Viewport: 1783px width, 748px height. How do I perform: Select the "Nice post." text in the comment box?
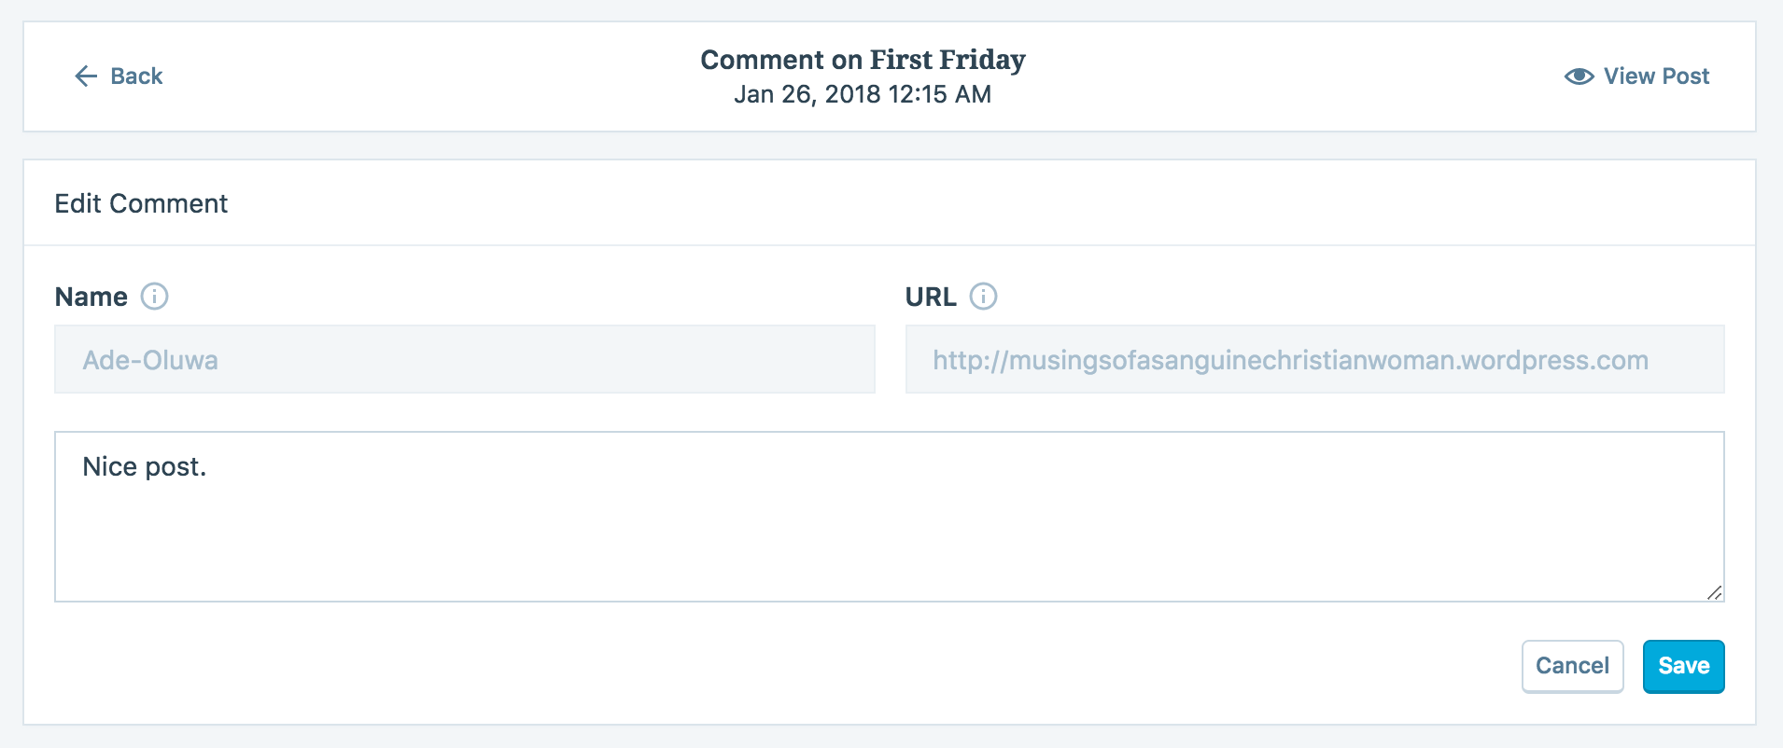click(x=144, y=466)
